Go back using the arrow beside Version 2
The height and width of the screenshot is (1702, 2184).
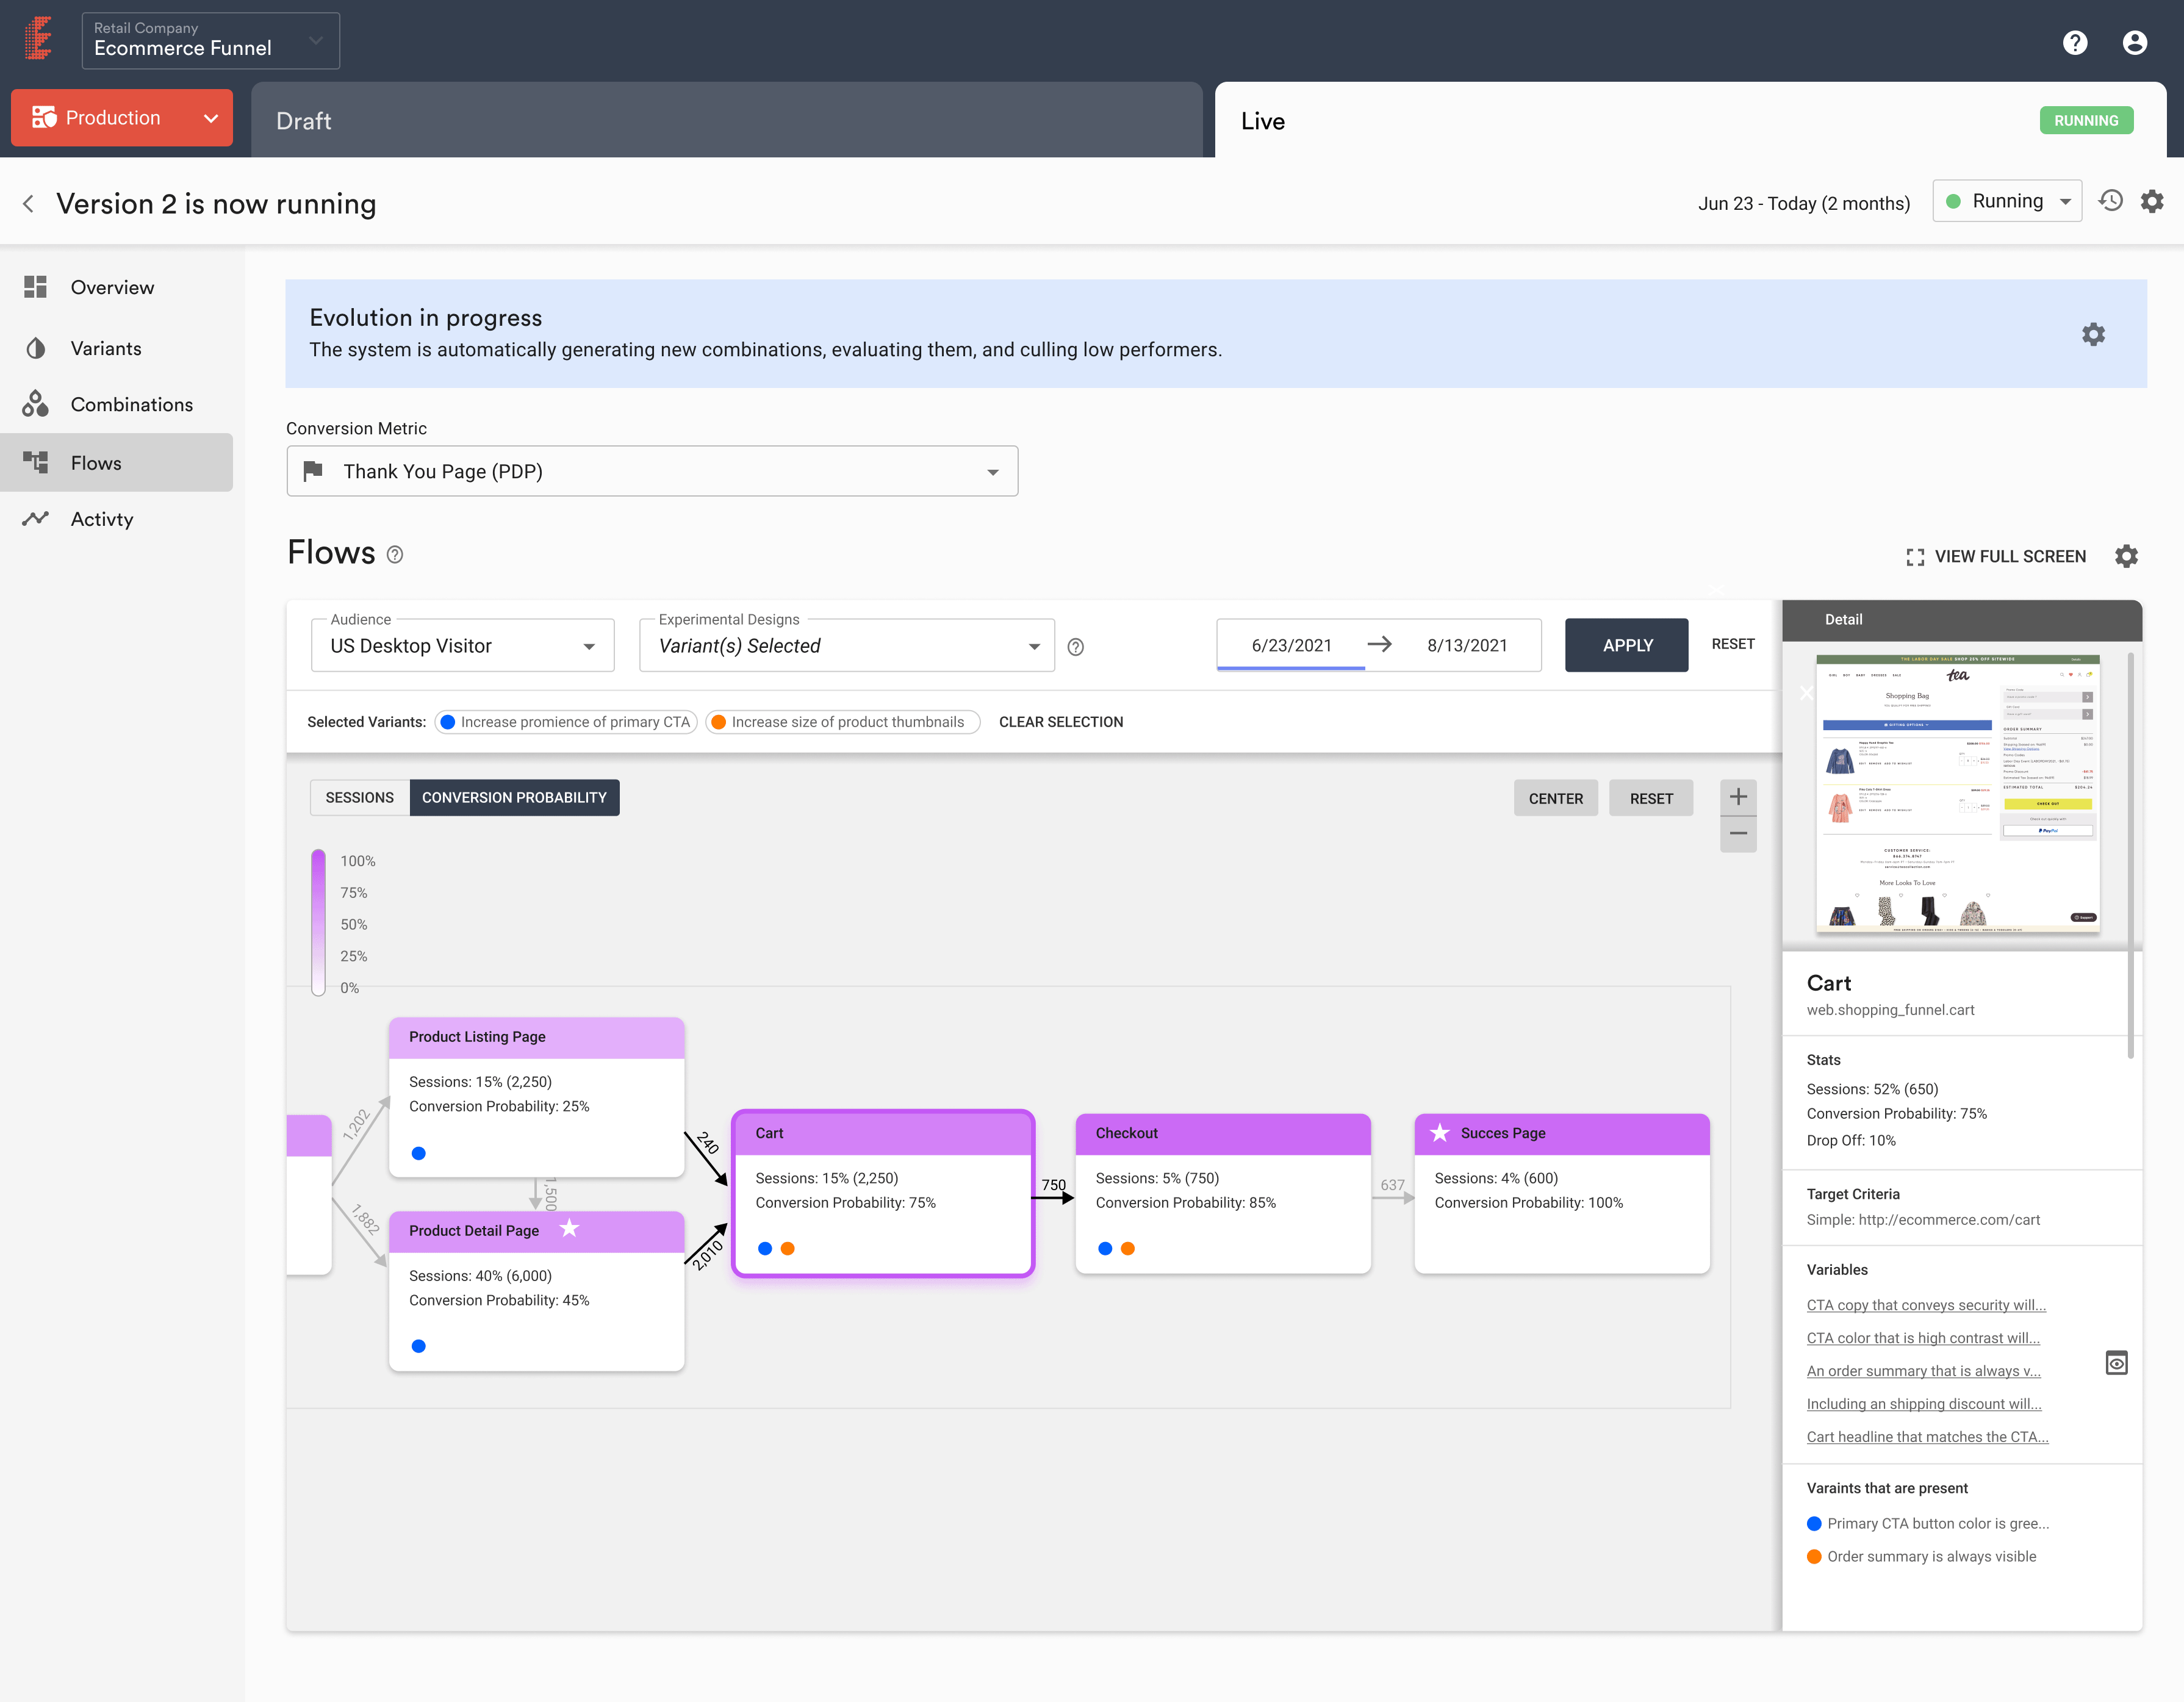click(x=28, y=204)
